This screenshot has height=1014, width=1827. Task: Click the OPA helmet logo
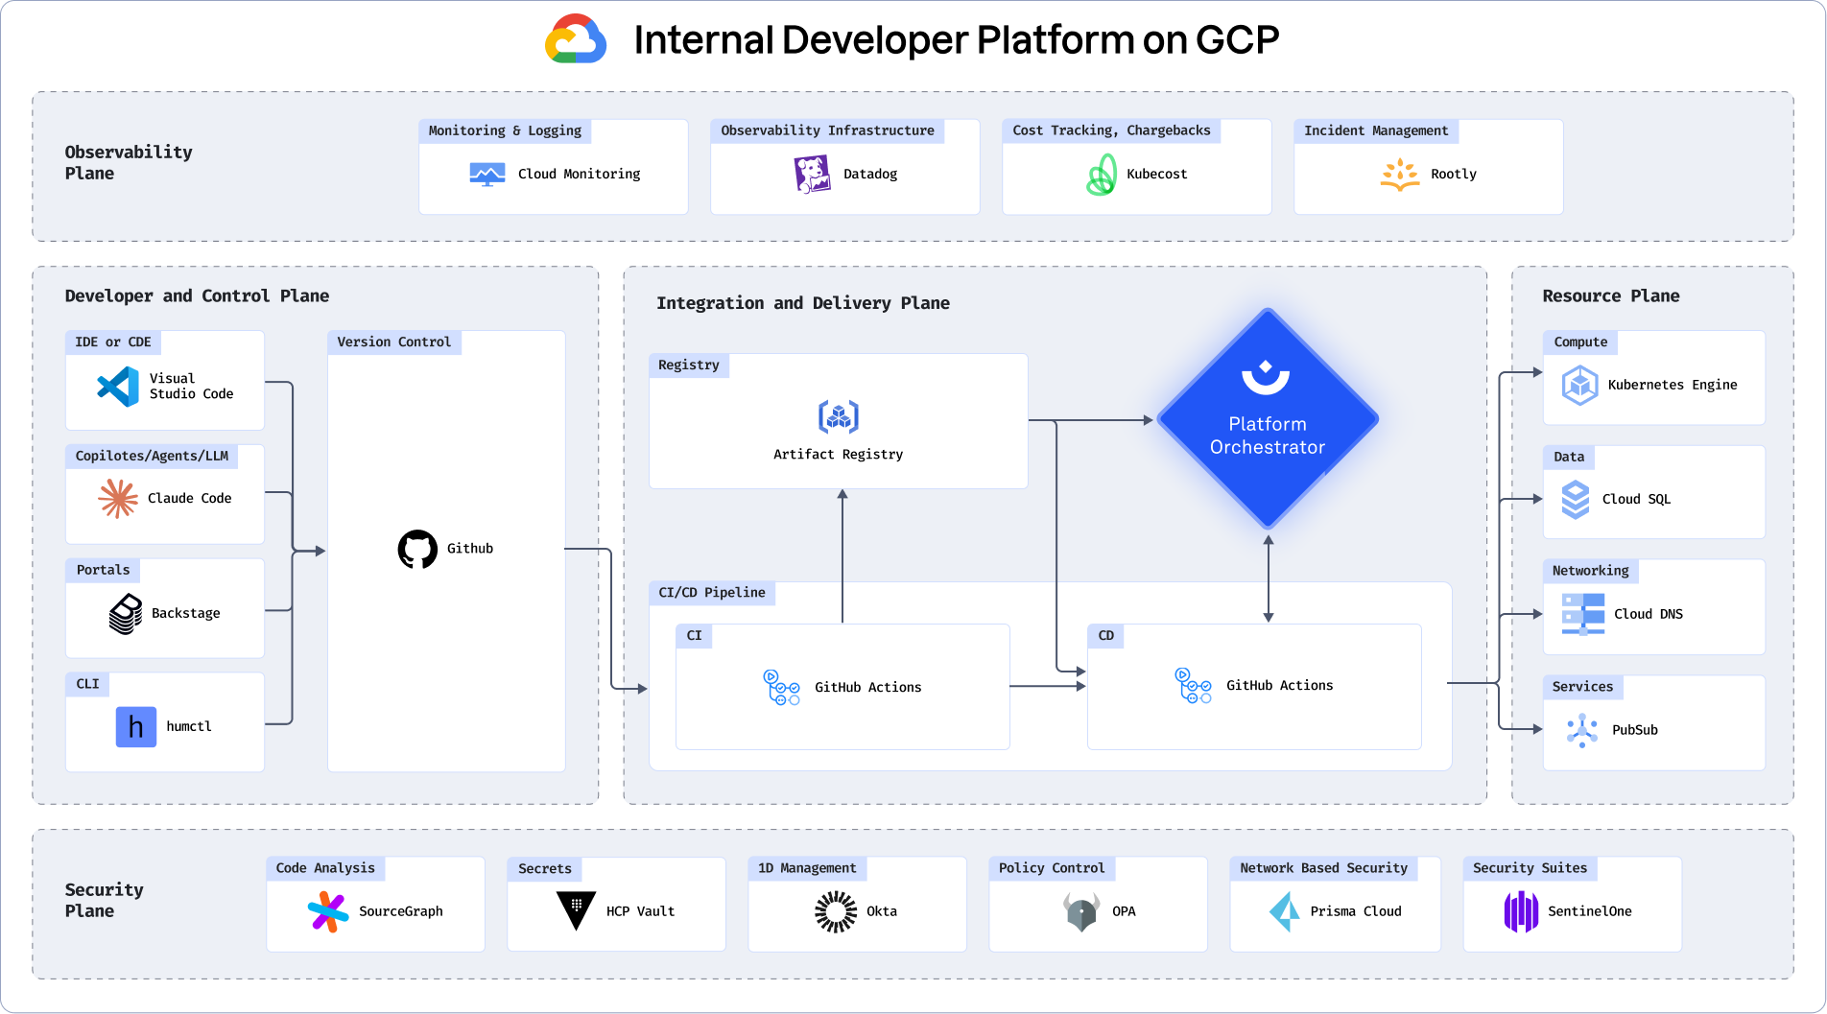coord(1081,911)
